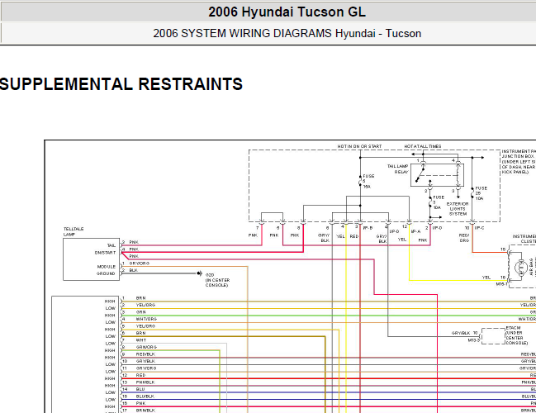536x413 pixels.
Task: Click the "3 GRN" wire row label
Action: click(134, 312)
